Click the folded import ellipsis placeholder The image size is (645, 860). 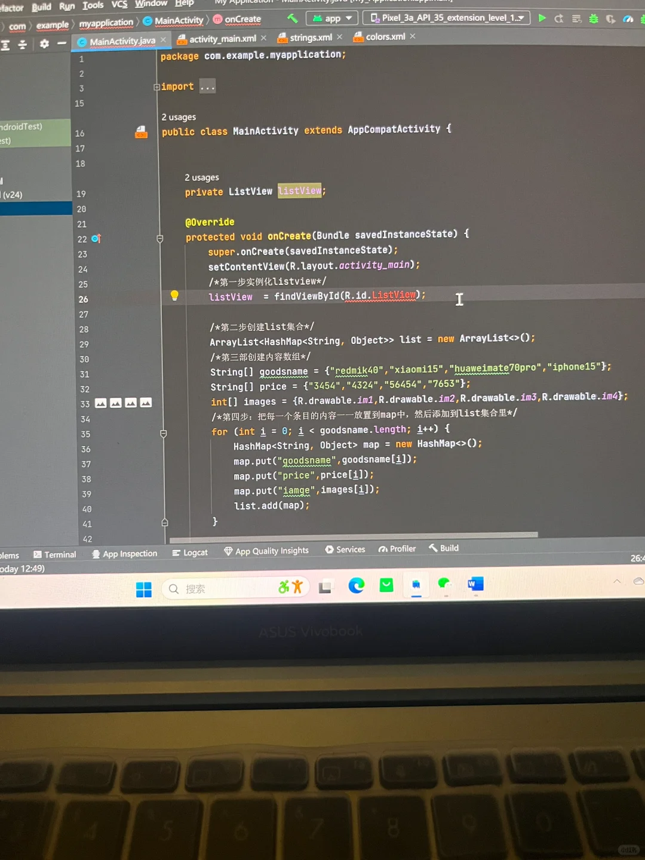(207, 87)
